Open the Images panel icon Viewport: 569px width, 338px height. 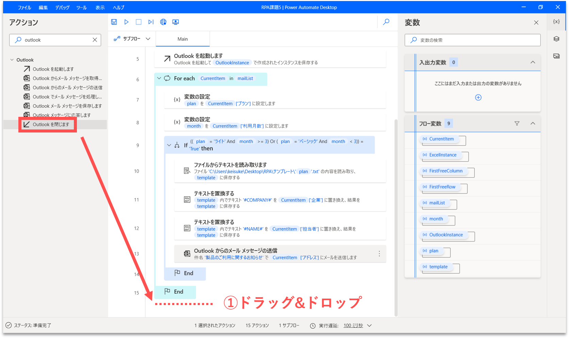pyautogui.click(x=556, y=56)
